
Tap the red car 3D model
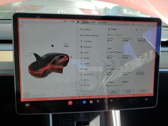(49, 65)
